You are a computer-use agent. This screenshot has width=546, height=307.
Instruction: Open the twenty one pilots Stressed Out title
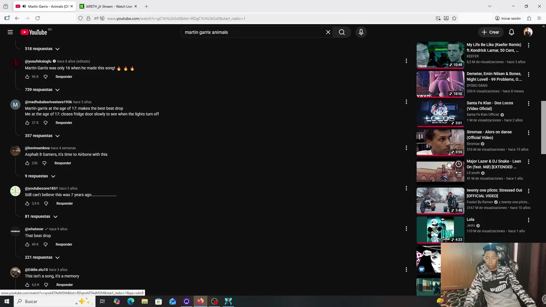(494, 193)
